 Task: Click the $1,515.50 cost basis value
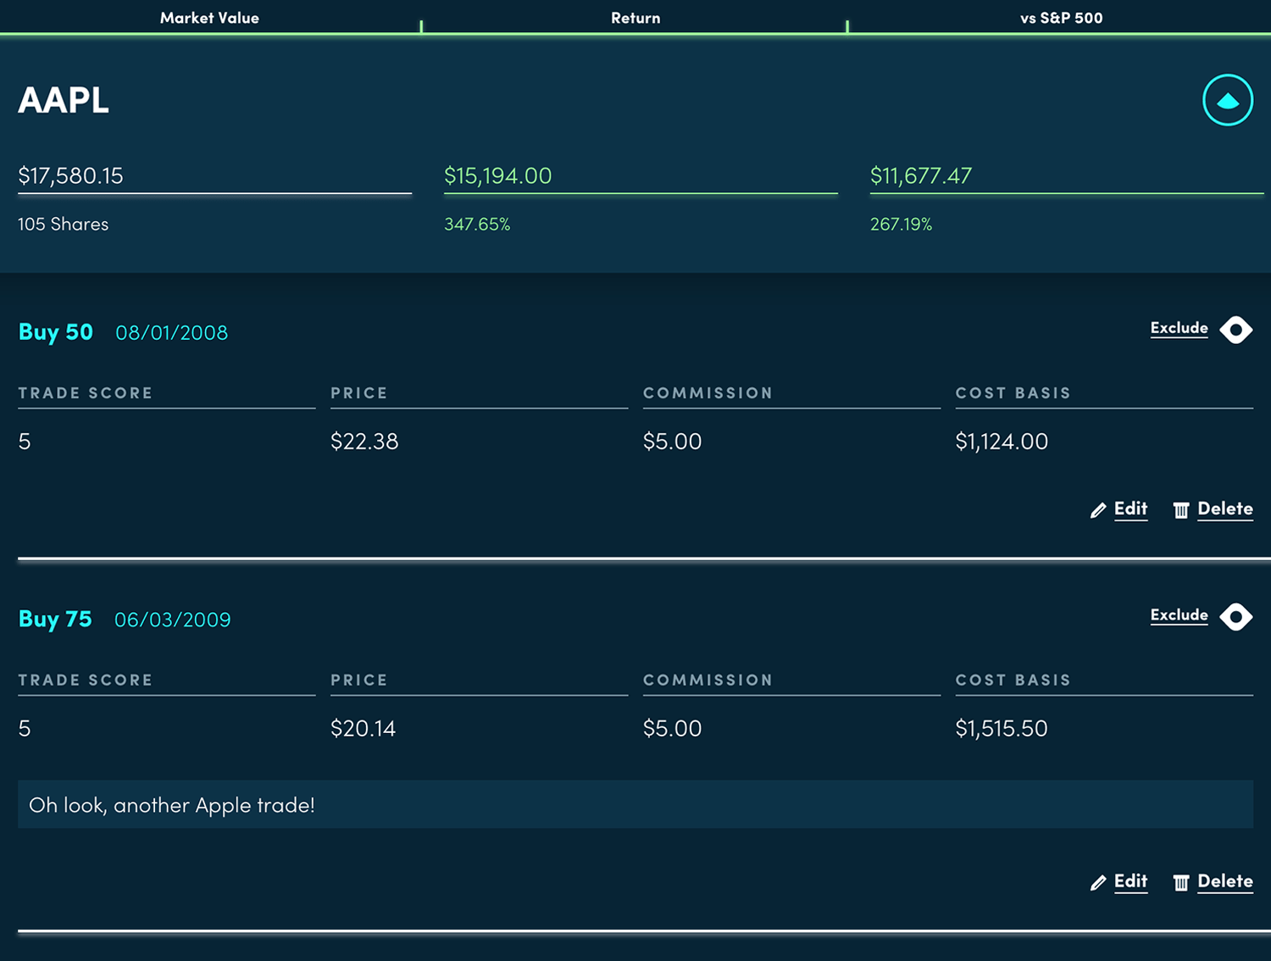coord(1002,729)
